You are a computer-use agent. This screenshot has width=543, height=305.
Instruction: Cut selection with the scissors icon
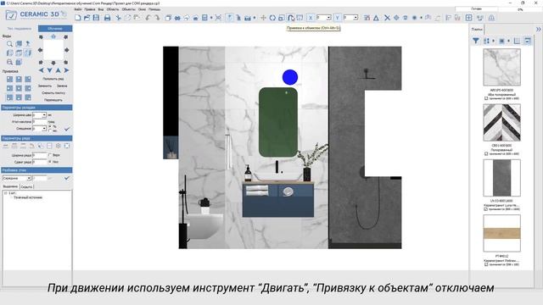[119, 18]
